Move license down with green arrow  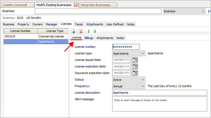click(95, 31)
